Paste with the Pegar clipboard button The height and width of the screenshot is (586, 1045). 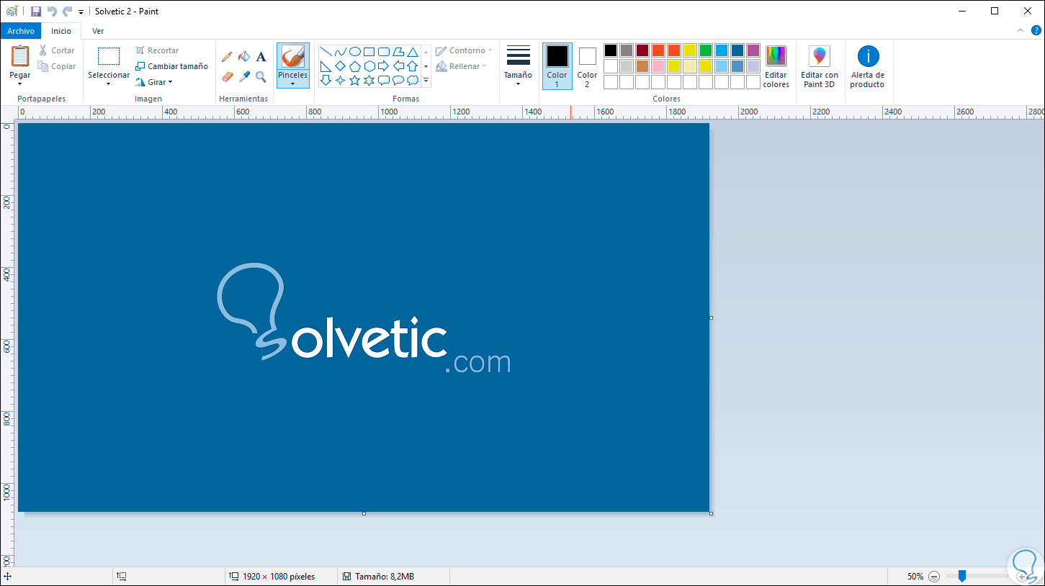(x=20, y=56)
